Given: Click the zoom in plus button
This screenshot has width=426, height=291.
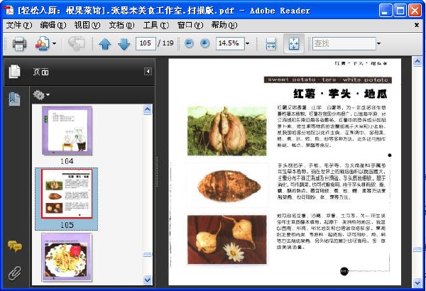Looking at the screenshot, I should click(x=205, y=43).
